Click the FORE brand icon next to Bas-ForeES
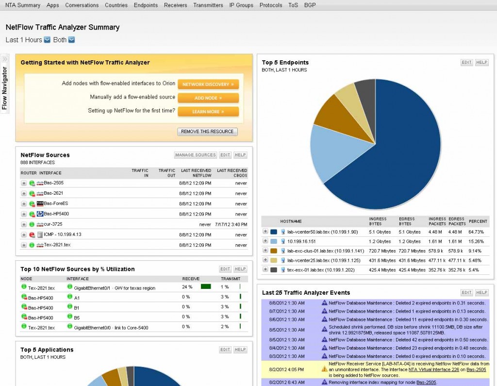The image size is (497, 386). 40,203
